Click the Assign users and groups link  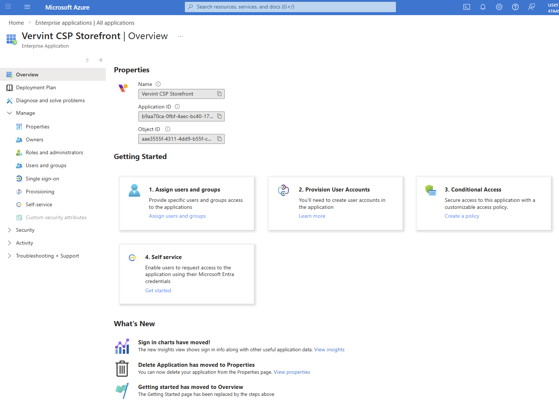click(177, 216)
